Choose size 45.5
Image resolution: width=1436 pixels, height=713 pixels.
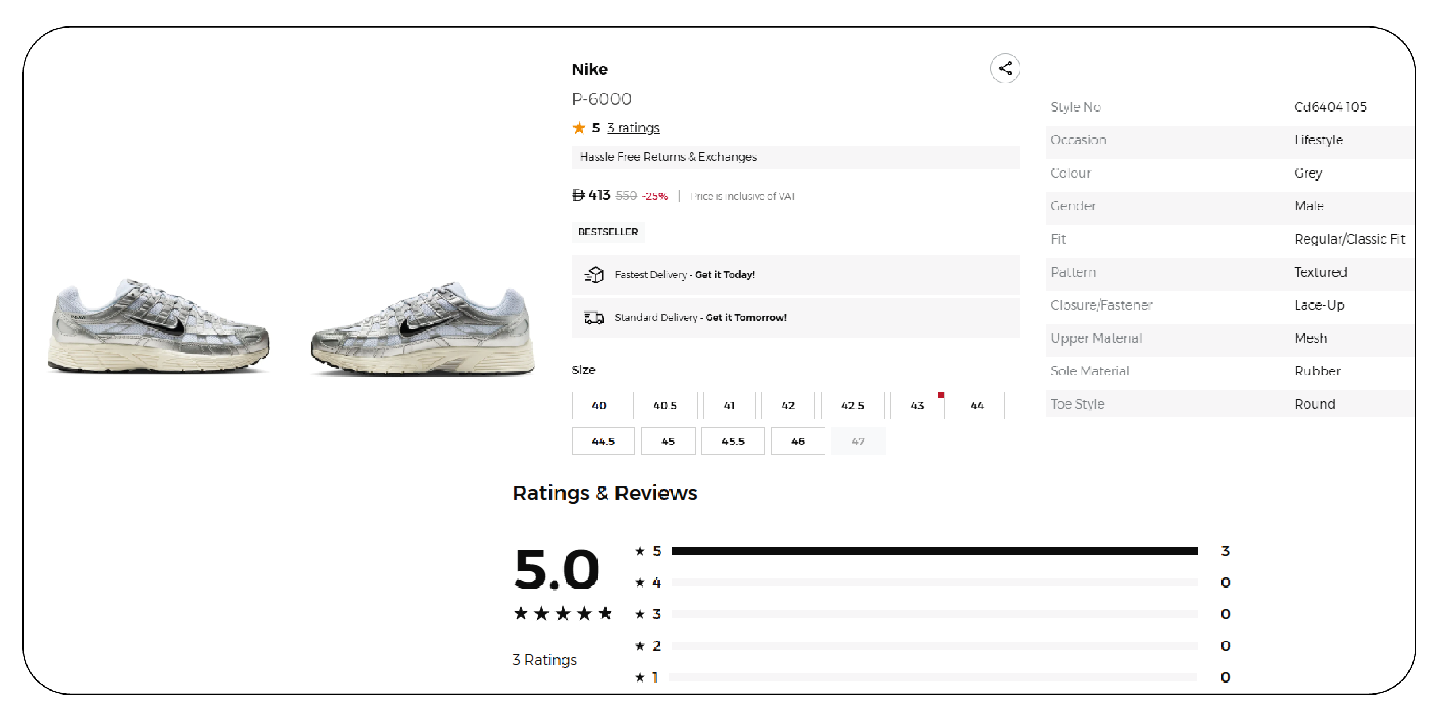tap(733, 441)
